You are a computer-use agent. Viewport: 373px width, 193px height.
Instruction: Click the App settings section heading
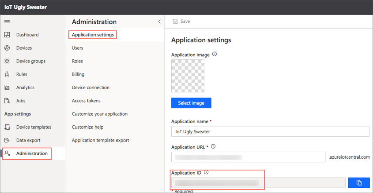click(x=18, y=114)
